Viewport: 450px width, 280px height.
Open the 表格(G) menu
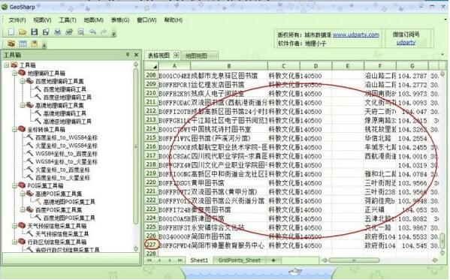[x=120, y=20]
